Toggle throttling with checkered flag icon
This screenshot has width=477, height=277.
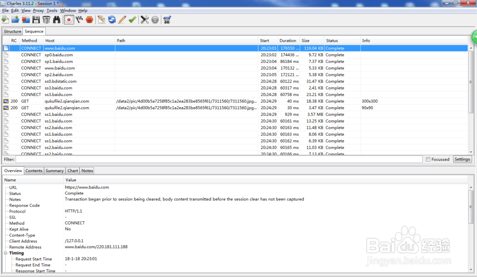79,20
